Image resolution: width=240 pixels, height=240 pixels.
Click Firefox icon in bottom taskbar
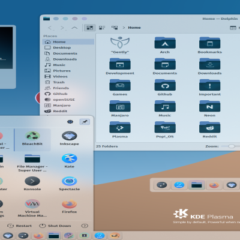38,236
